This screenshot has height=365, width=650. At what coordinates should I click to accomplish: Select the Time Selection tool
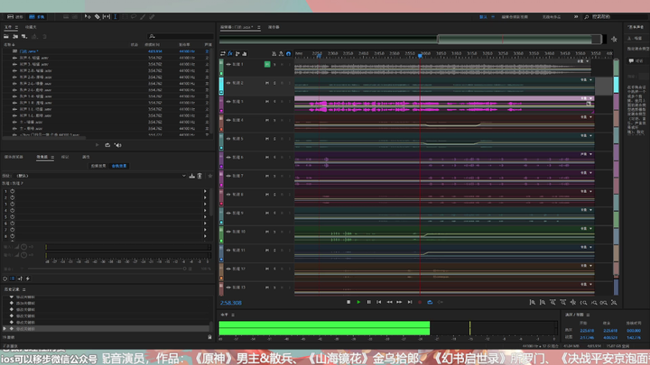pos(116,17)
